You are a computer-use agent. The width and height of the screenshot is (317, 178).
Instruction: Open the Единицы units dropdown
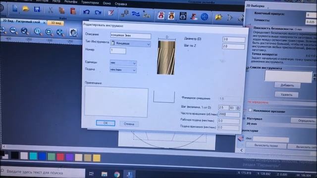123,63
